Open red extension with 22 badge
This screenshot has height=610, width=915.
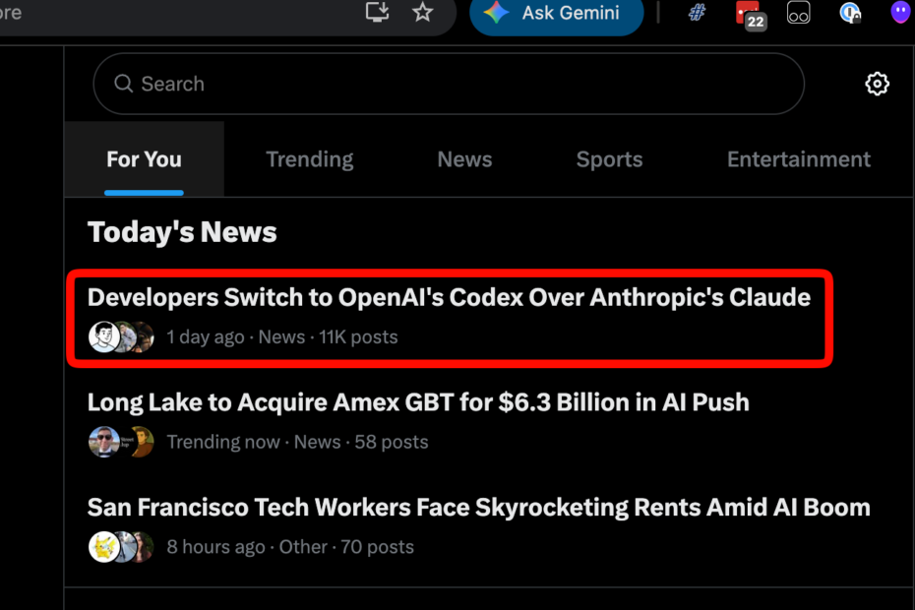pos(750,15)
